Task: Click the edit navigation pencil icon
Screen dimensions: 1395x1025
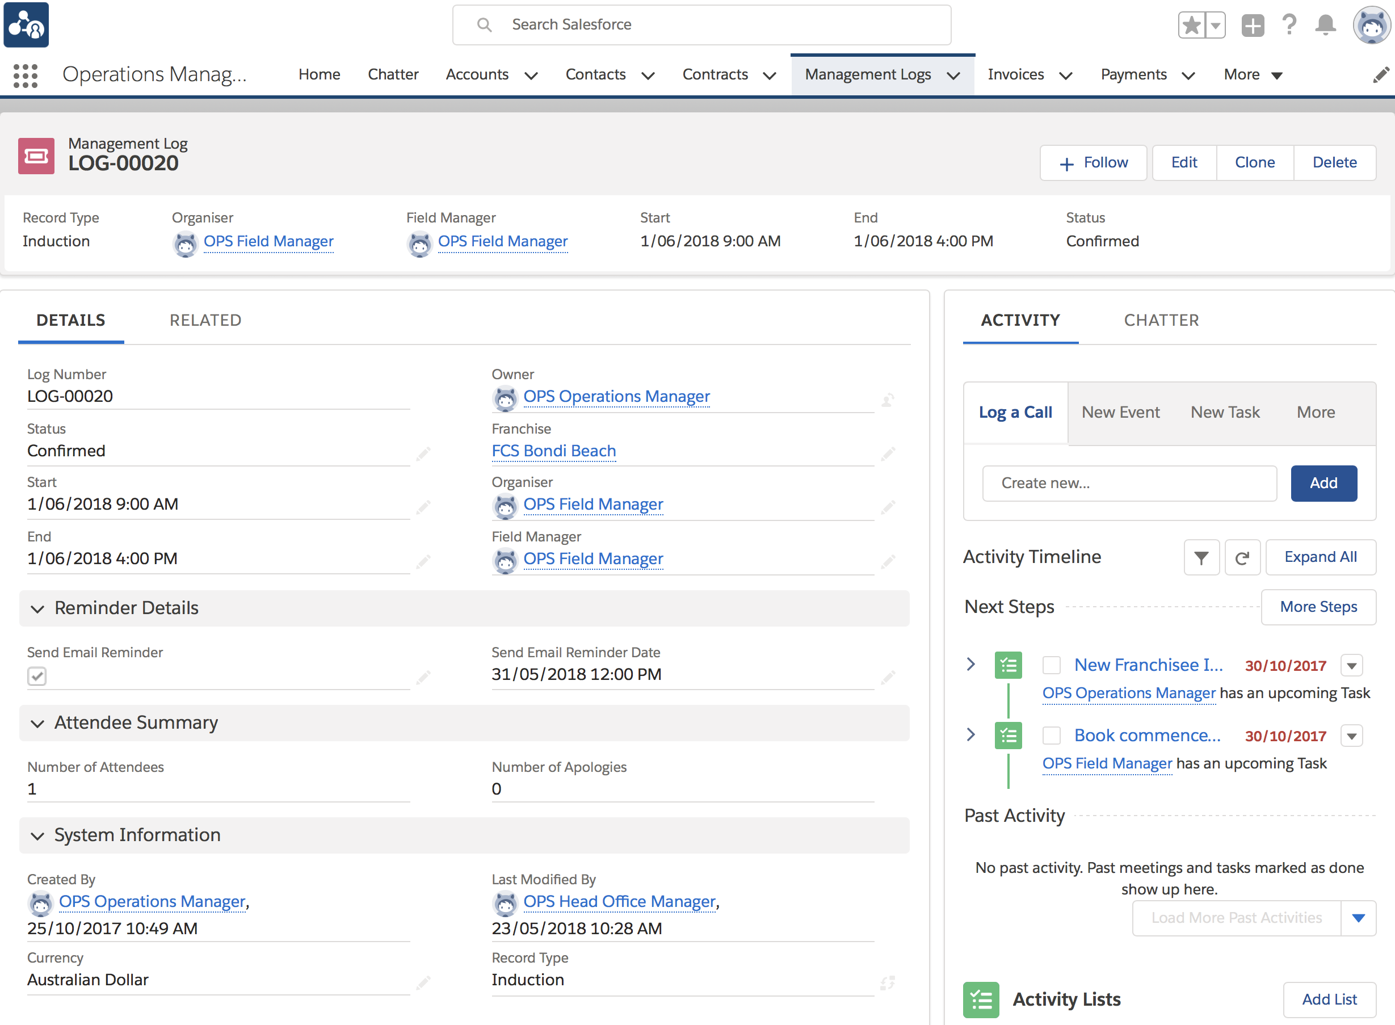Action: pyautogui.click(x=1381, y=75)
